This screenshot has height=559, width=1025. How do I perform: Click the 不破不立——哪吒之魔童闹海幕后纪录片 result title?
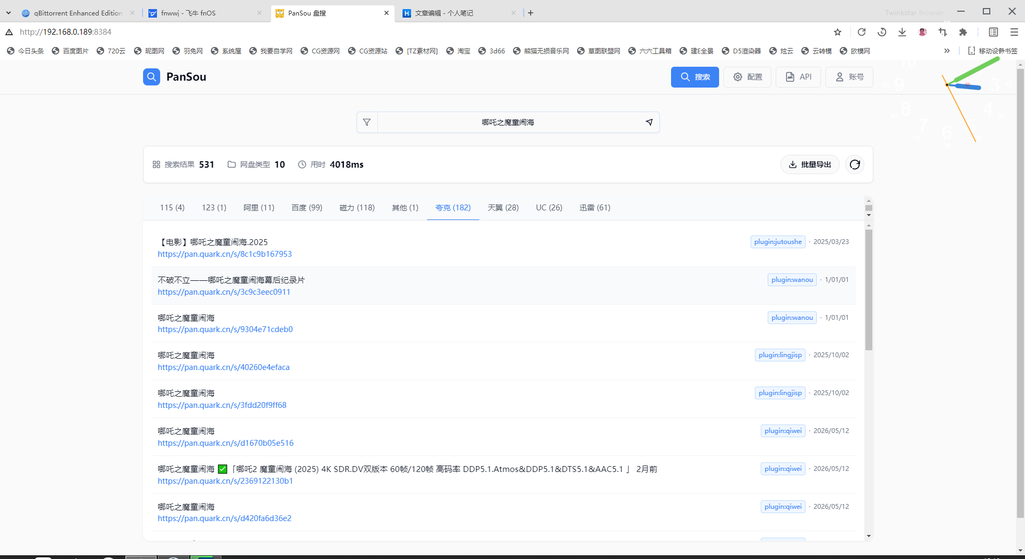coord(231,280)
